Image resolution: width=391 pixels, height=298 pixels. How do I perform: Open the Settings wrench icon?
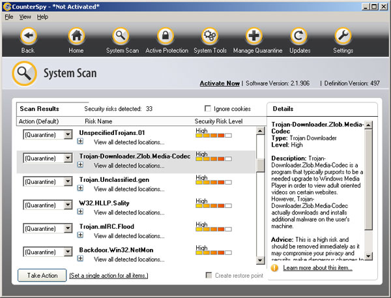click(x=343, y=36)
